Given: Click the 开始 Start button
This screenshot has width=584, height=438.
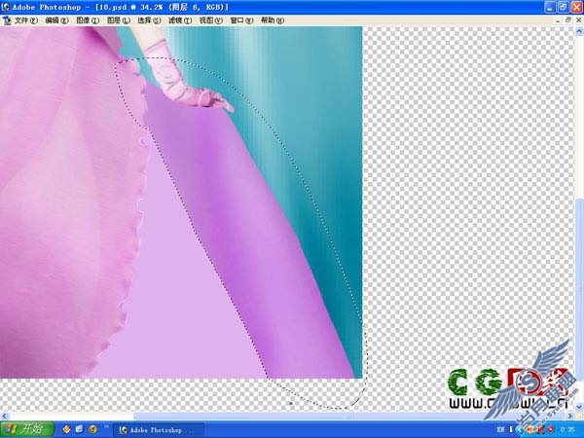Looking at the screenshot, I should pyautogui.click(x=27, y=429).
